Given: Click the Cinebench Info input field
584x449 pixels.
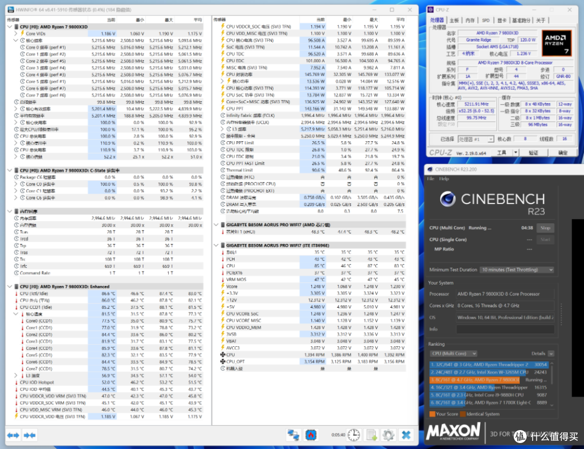Looking at the screenshot, I should (505, 329).
